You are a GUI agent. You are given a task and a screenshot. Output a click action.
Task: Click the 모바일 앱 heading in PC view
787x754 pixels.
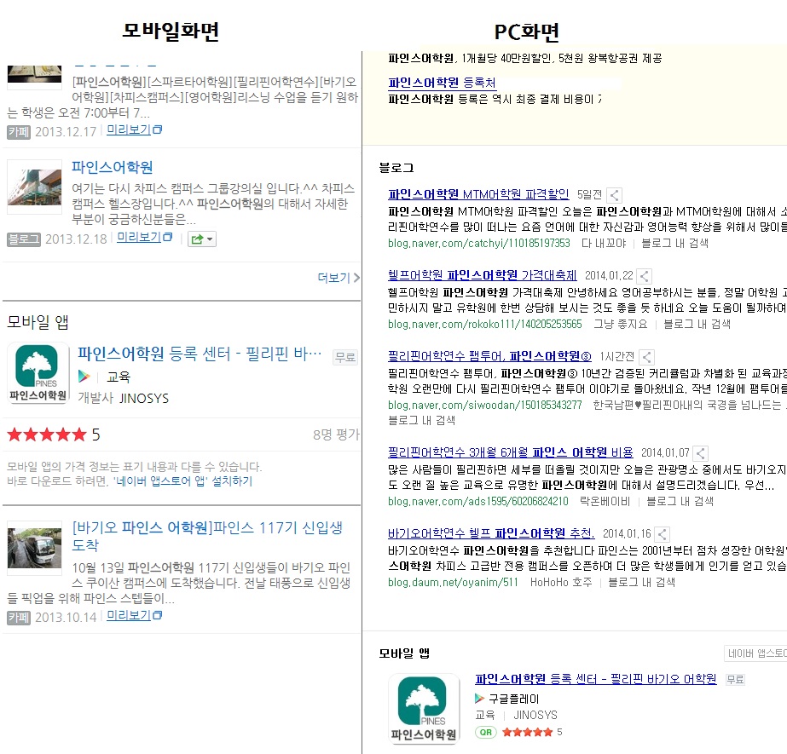click(404, 653)
